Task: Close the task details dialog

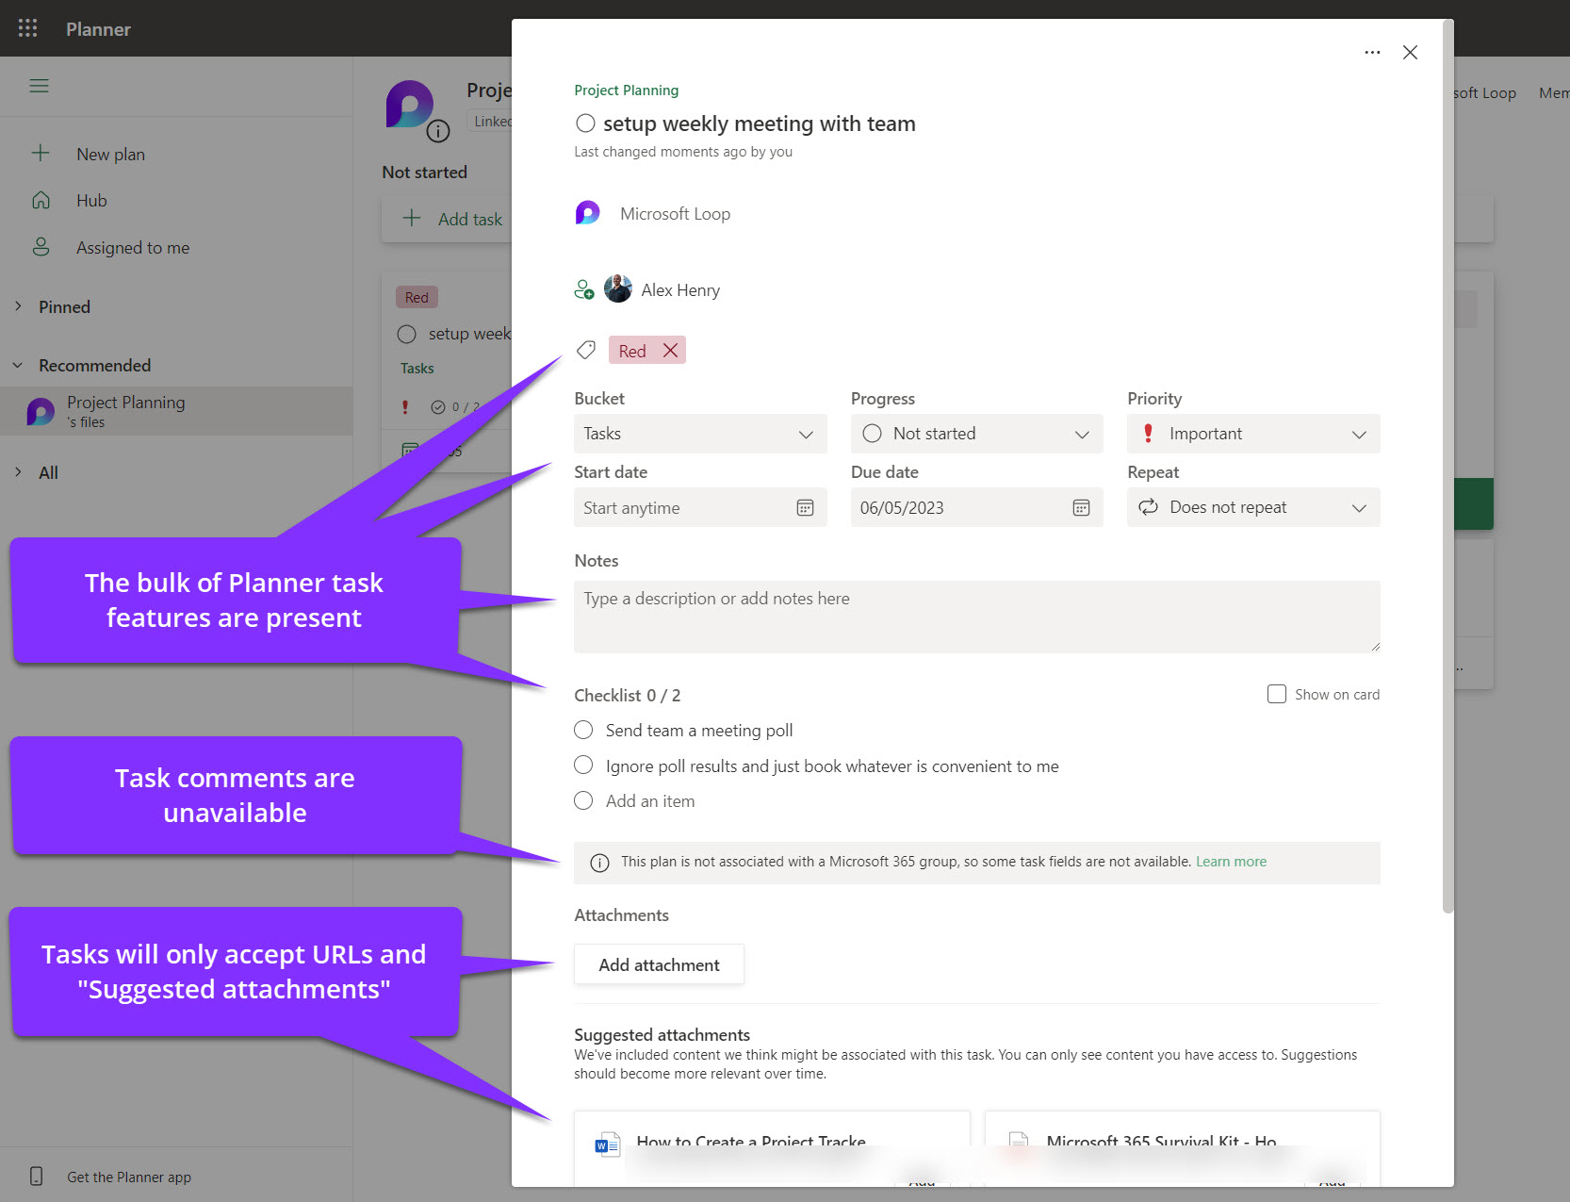Action: click(1410, 52)
